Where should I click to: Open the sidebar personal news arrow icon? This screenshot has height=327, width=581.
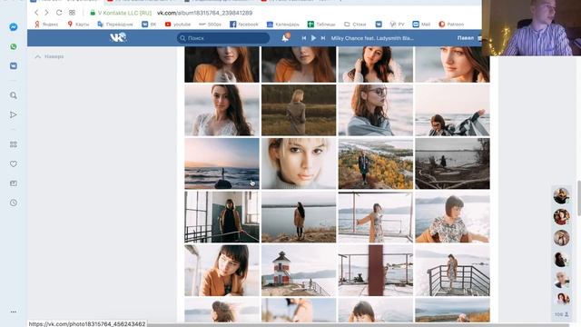[14, 115]
